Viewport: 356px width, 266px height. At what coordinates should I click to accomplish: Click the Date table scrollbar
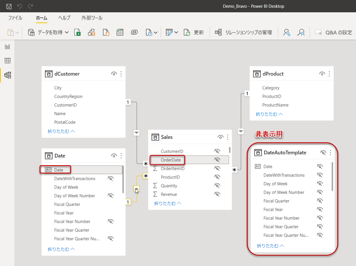pos(123,179)
